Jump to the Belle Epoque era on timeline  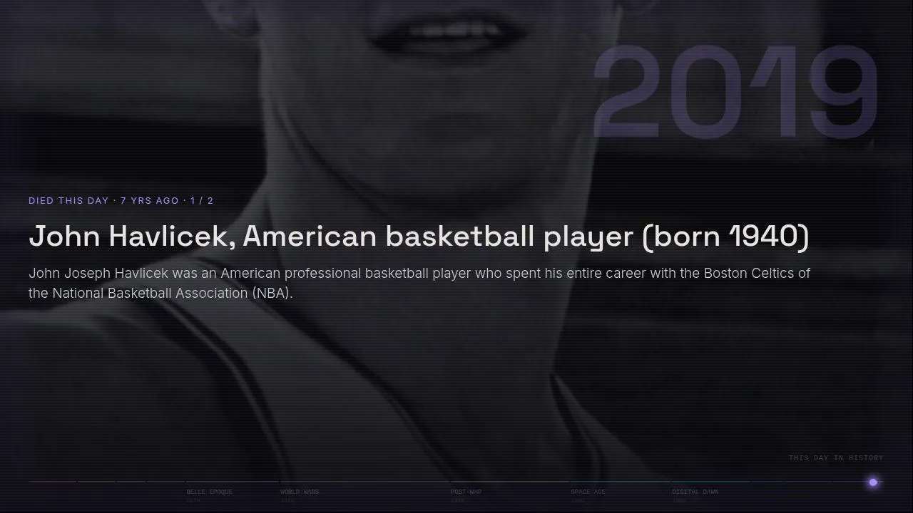tap(209, 492)
